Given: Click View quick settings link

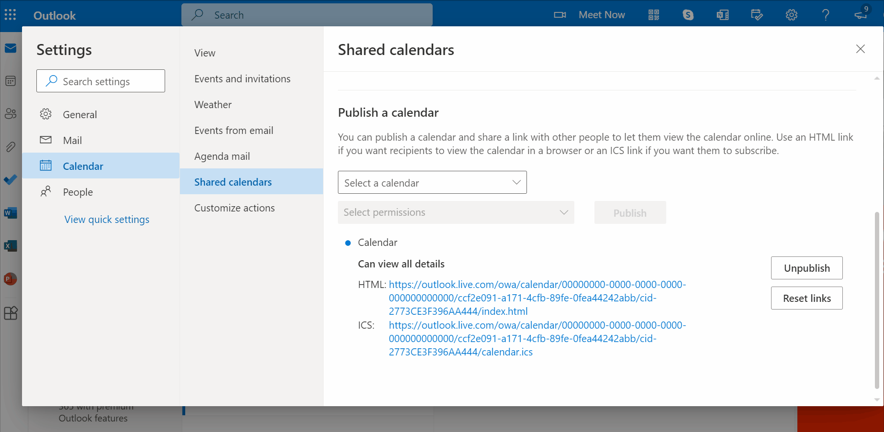Looking at the screenshot, I should click(x=107, y=219).
